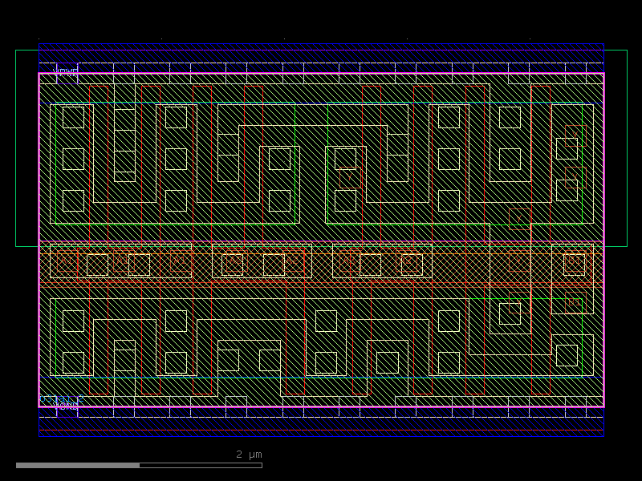Image resolution: width=642 pixels, height=481 pixels.
Task: Click the magenta power rail at the top
Action: pyautogui.click(x=321, y=72)
